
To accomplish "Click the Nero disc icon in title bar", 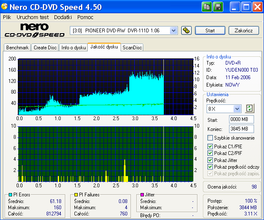I will [x=4, y=6].
